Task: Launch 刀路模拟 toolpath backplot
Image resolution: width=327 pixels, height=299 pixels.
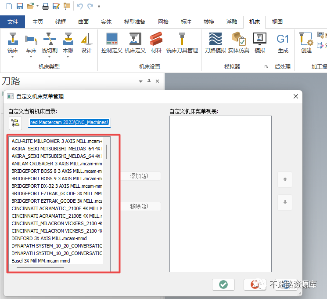Action: tap(216, 42)
